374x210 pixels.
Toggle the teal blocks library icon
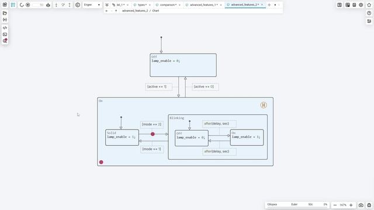pyautogui.click(x=13, y=5)
